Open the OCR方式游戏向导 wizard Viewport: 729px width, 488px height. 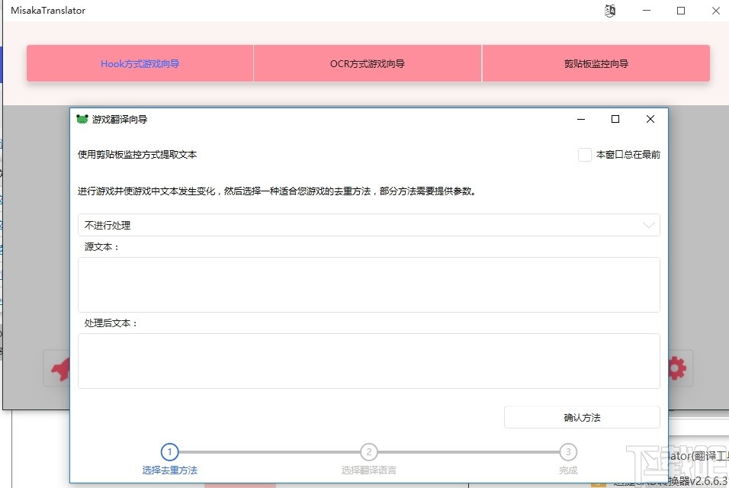click(368, 64)
